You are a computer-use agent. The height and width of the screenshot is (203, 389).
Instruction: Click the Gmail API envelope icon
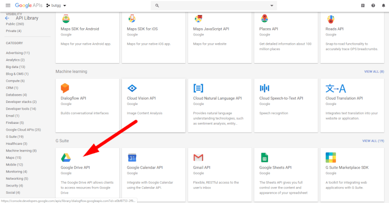(198, 157)
